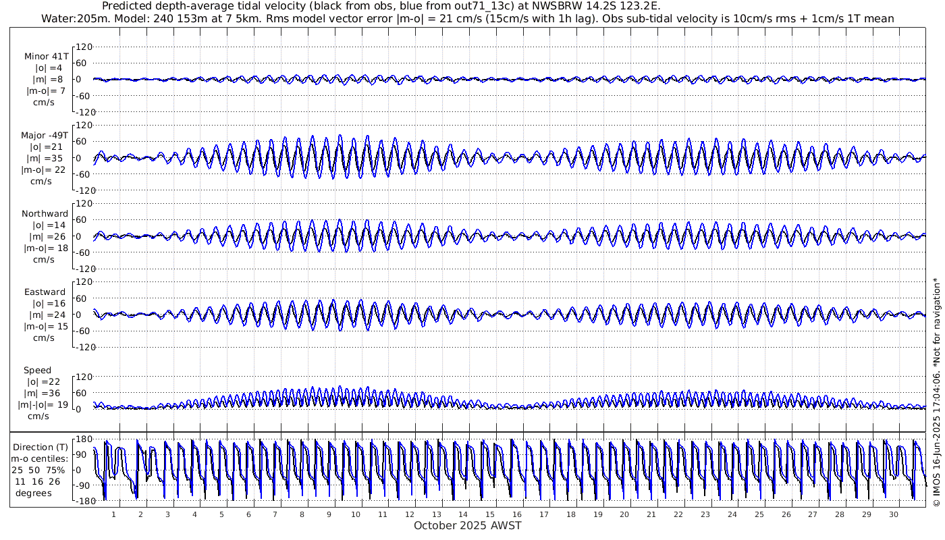Click day 9 on the date axis
945x540 pixels.
click(329, 514)
